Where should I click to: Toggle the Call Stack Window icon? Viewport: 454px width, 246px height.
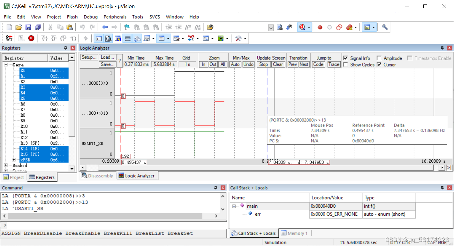pos(137,39)
